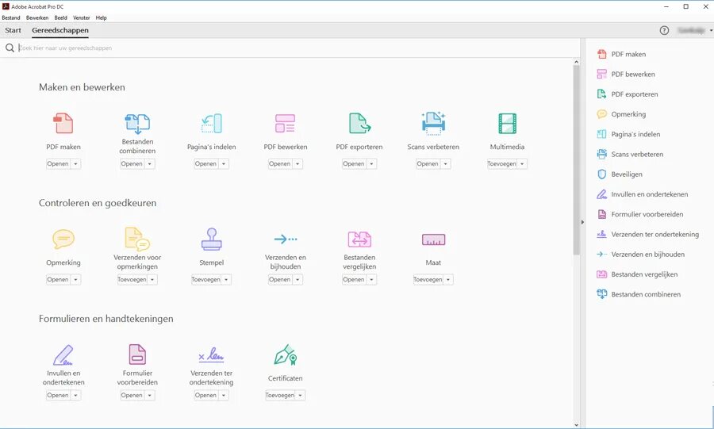The image size is (714, 429).
Task: Open Bestanden combineren in right sidebar
Action: coord(639,294)
